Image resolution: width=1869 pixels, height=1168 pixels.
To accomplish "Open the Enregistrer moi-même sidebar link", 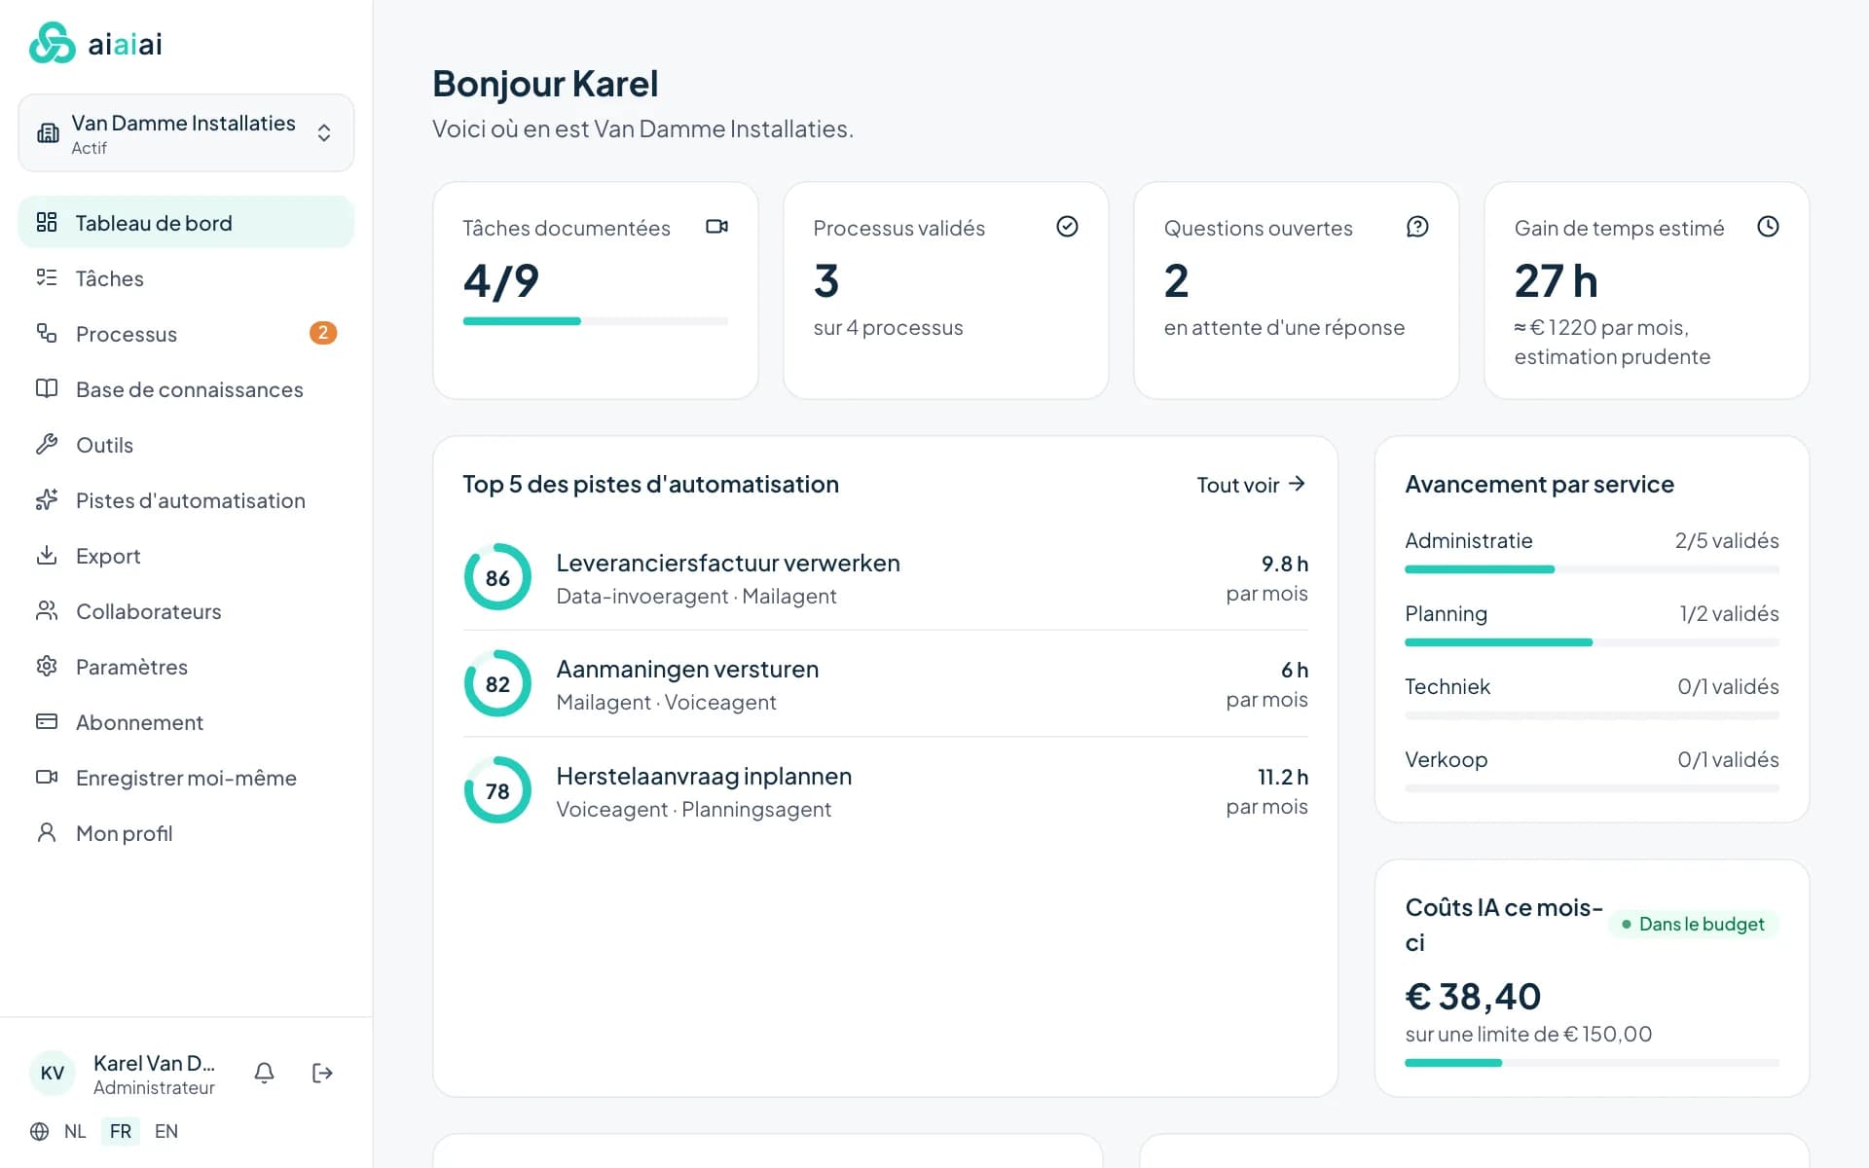I will click(x=186, y=778).
